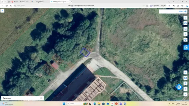Open Word from the taskbar
This screenshot has height=106, width=189.
click(x=125, y=104)
